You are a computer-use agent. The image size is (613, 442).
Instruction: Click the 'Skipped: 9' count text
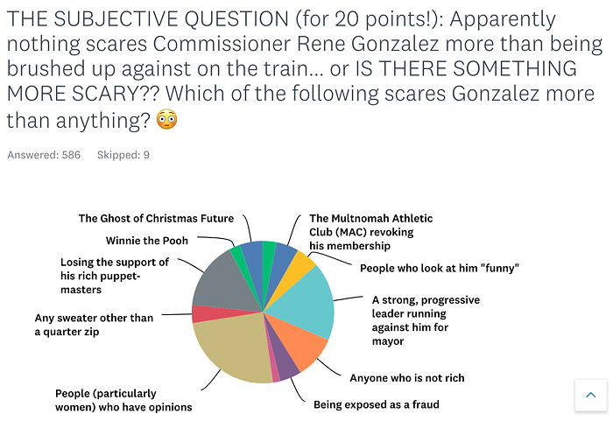(x=123, y=155)
